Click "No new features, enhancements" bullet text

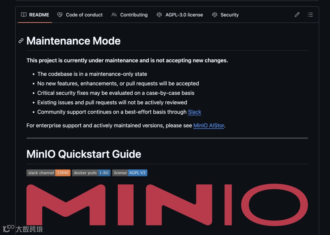[x=118, y=83]
